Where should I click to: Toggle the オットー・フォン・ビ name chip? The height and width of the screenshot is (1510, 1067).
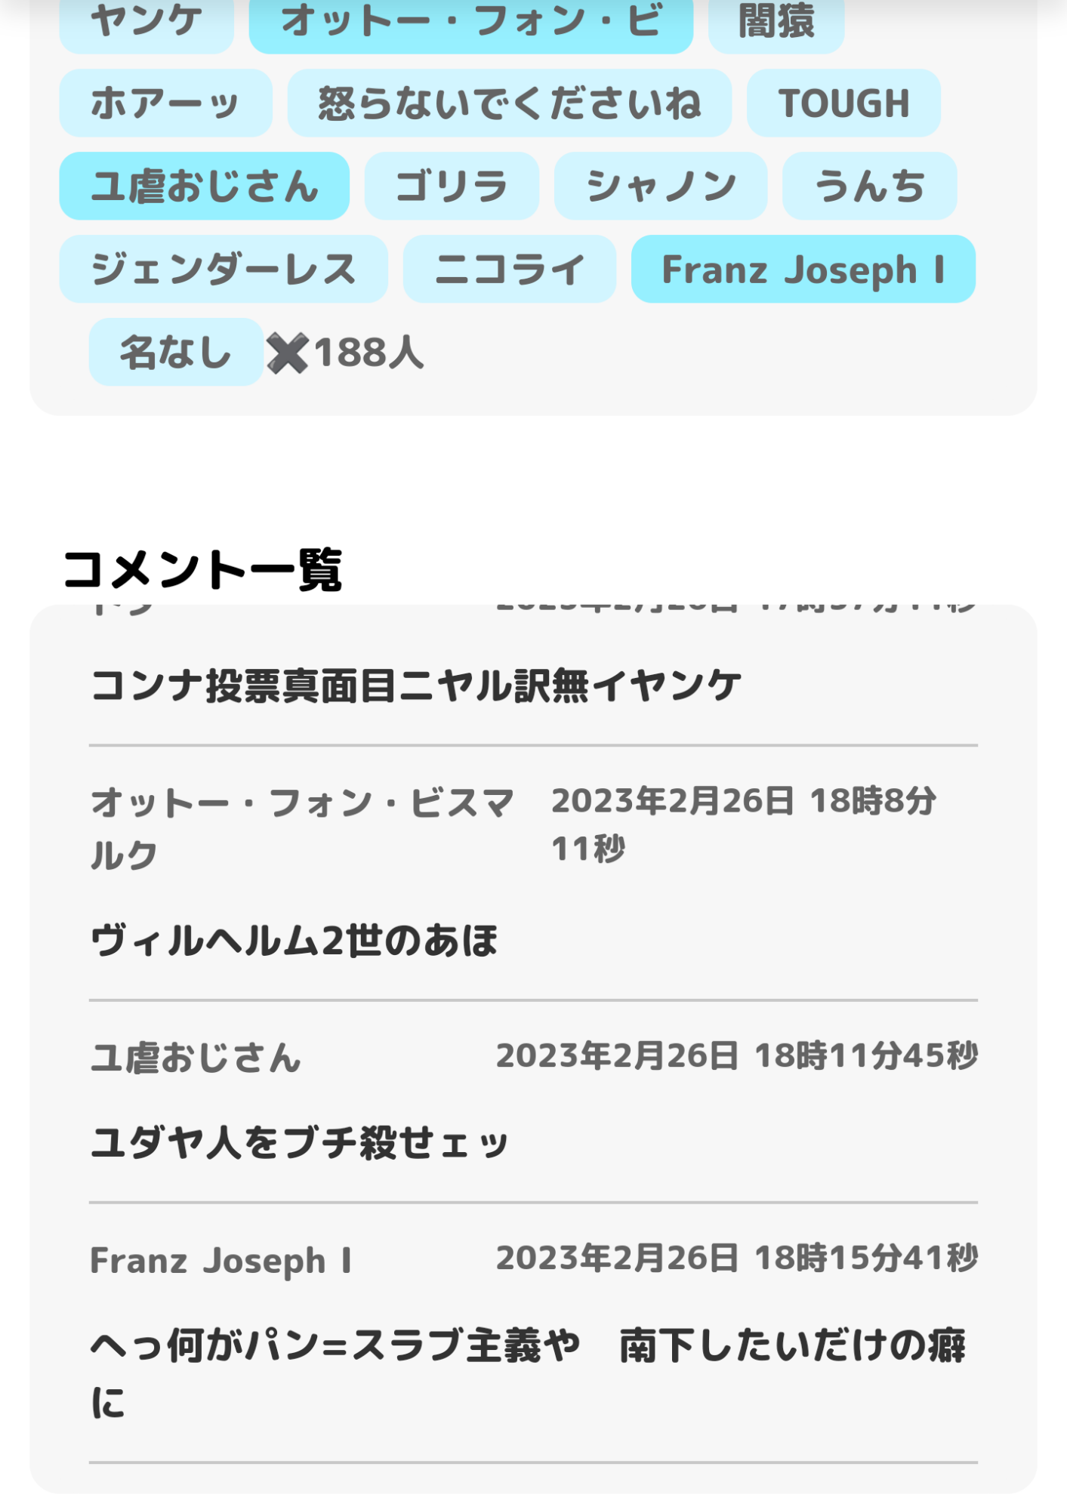(x=470, y=23)
